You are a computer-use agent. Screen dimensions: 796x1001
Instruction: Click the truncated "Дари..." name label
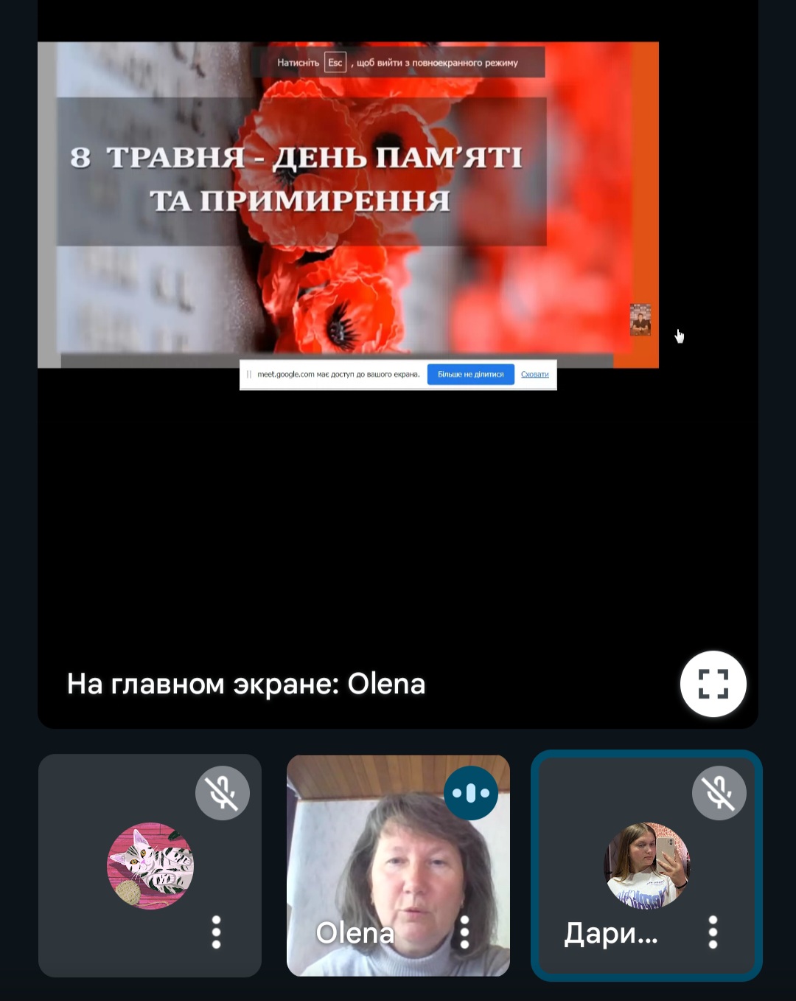[x=610, y=933]
